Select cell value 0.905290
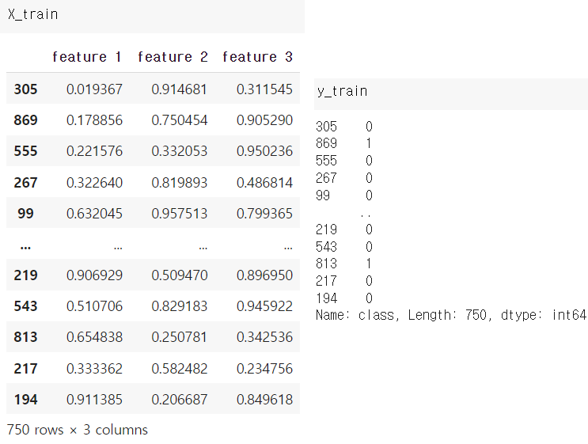This screenshot has width=588, height=444. pyautogui.click(x=264, y=120)
